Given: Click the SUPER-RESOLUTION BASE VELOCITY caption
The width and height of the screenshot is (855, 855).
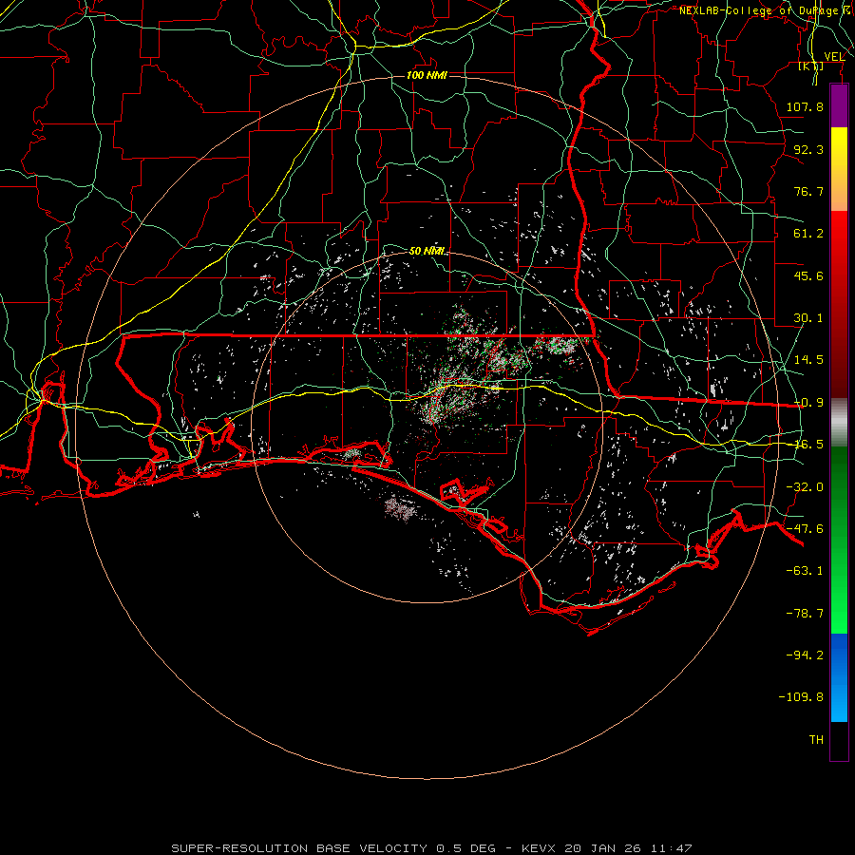Looking at the screenshot, I should click(300, 848).
